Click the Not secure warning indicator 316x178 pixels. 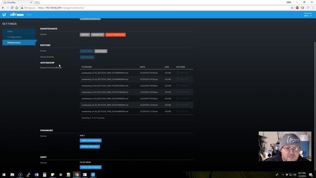point(28,8)
